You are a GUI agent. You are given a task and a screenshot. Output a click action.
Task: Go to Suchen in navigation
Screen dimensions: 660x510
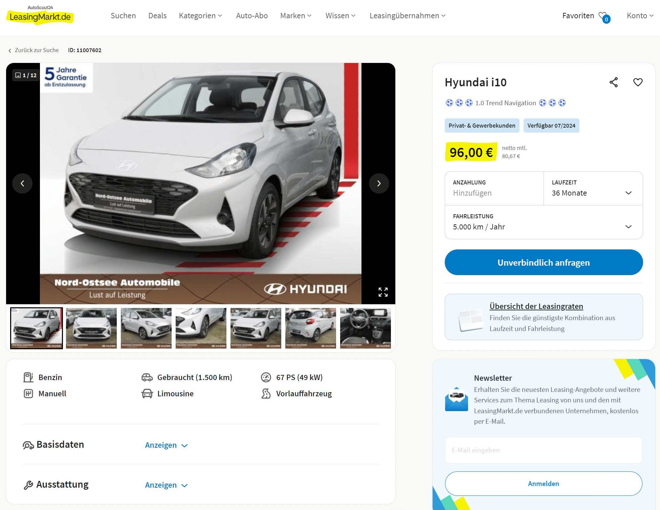pyautogui.click(x=123, y=16)
